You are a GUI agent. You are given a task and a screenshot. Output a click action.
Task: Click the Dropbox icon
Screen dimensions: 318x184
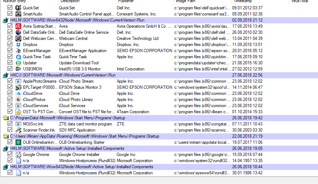pyautogui.click(x=18, y=45)
